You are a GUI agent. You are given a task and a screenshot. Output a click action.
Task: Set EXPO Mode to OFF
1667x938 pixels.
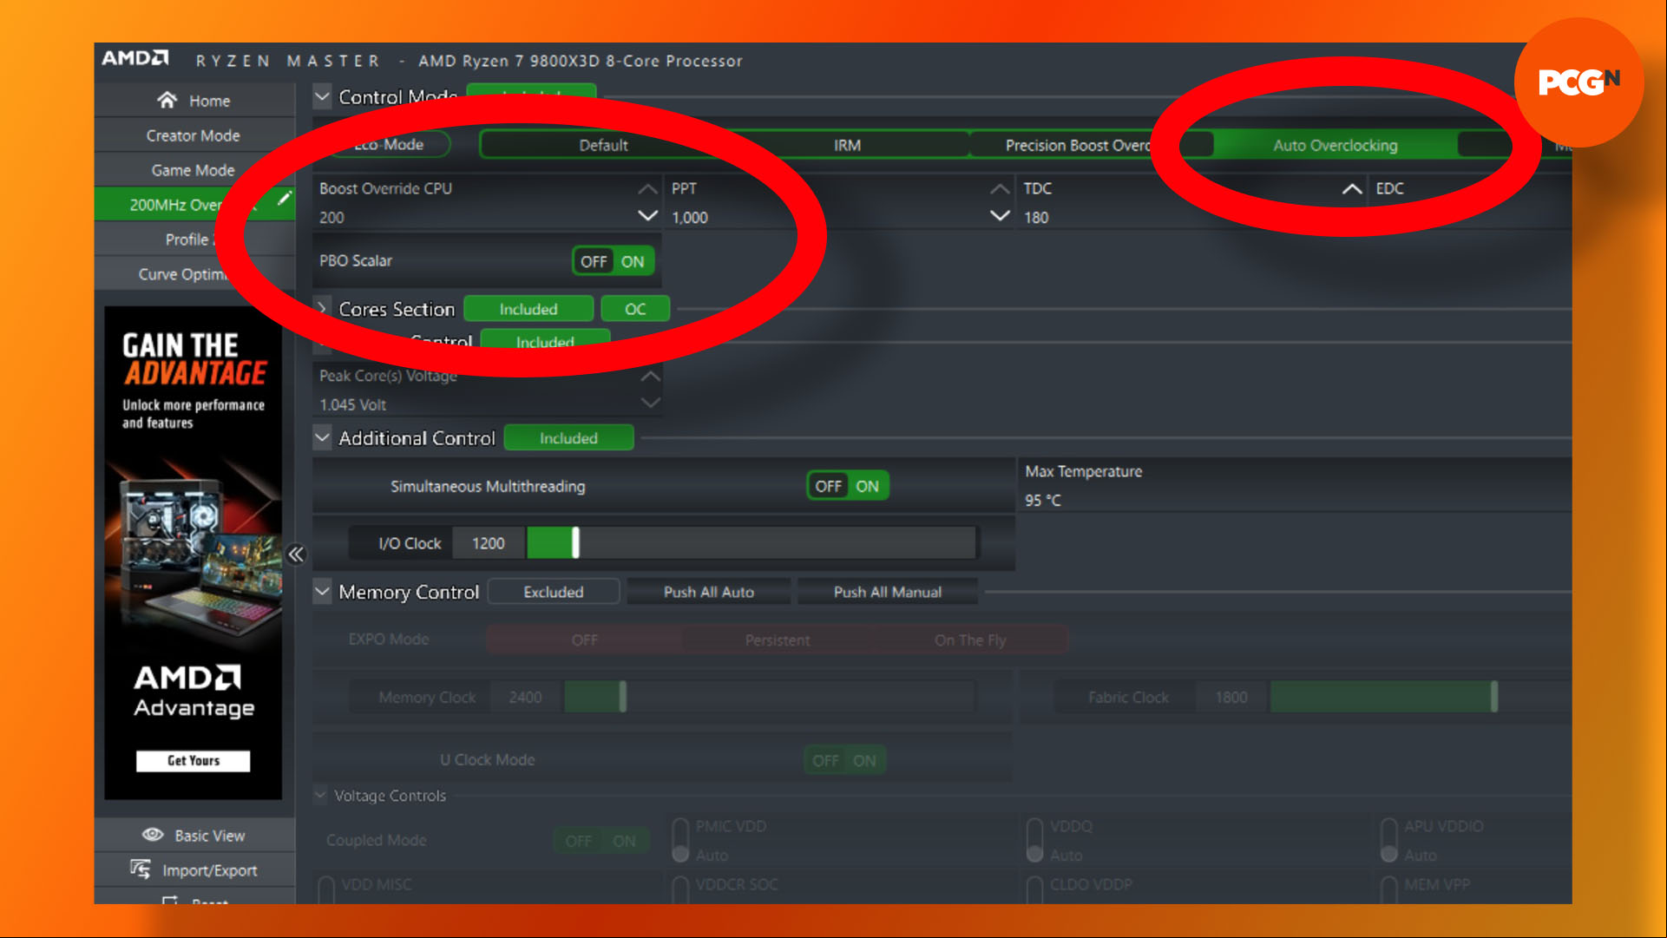point(584,640)
